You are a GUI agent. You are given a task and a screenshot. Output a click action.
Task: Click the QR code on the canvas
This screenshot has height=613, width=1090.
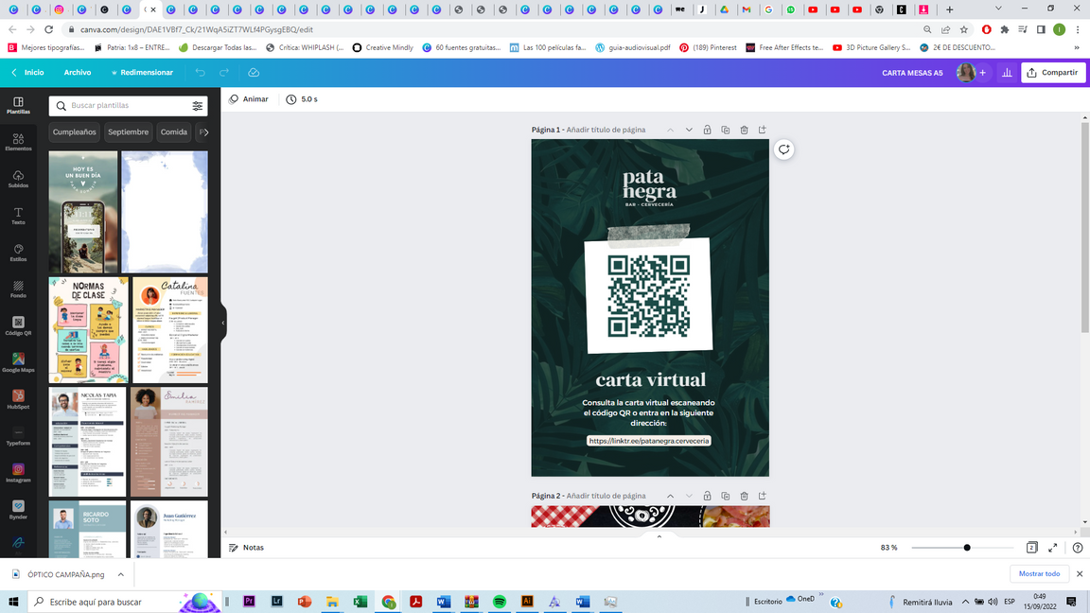649,297
